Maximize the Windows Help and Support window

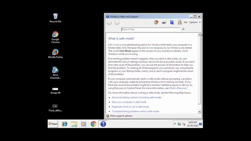tap(195, 16)
